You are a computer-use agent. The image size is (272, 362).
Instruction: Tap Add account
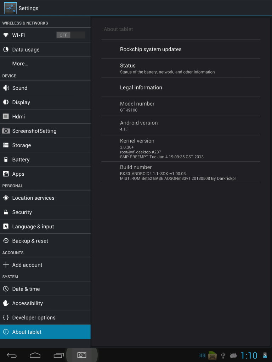(x=27, y=265)
